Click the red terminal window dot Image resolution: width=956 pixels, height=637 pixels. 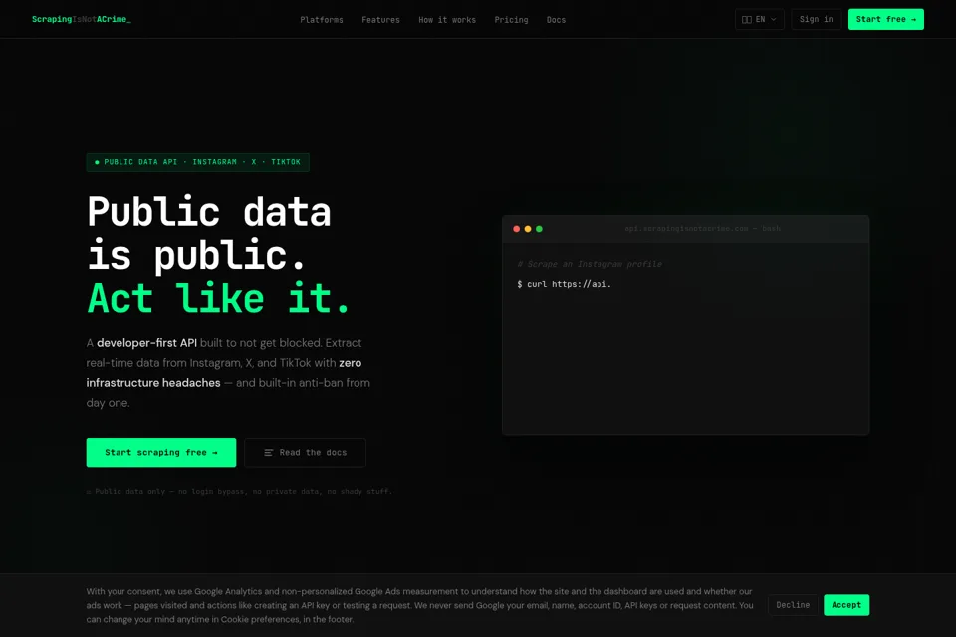tap(517, 229)
